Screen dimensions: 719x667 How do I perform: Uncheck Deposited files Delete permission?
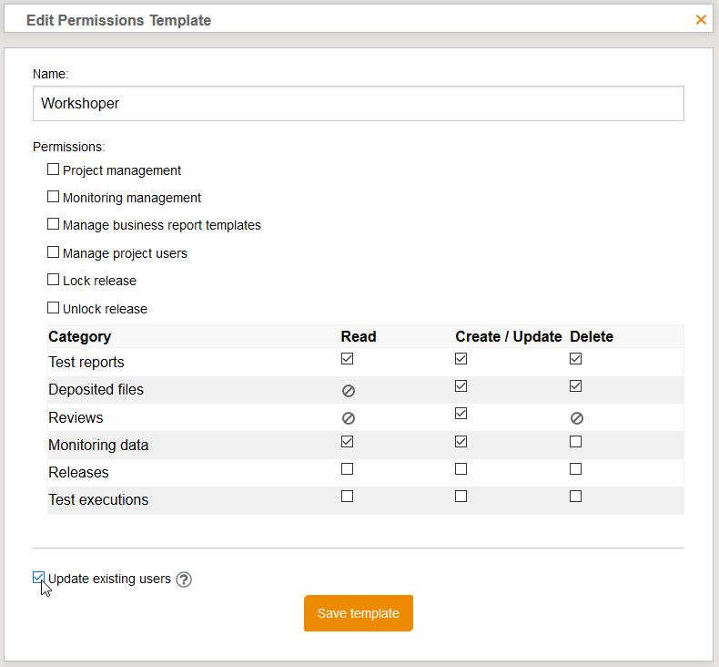pos(575,386)
